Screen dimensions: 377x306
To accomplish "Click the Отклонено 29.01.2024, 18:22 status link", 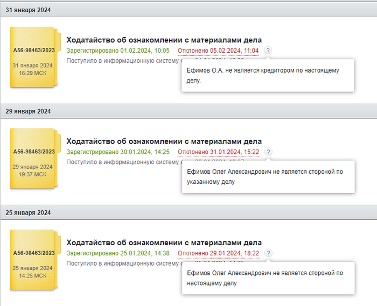I will click(218, 253).
